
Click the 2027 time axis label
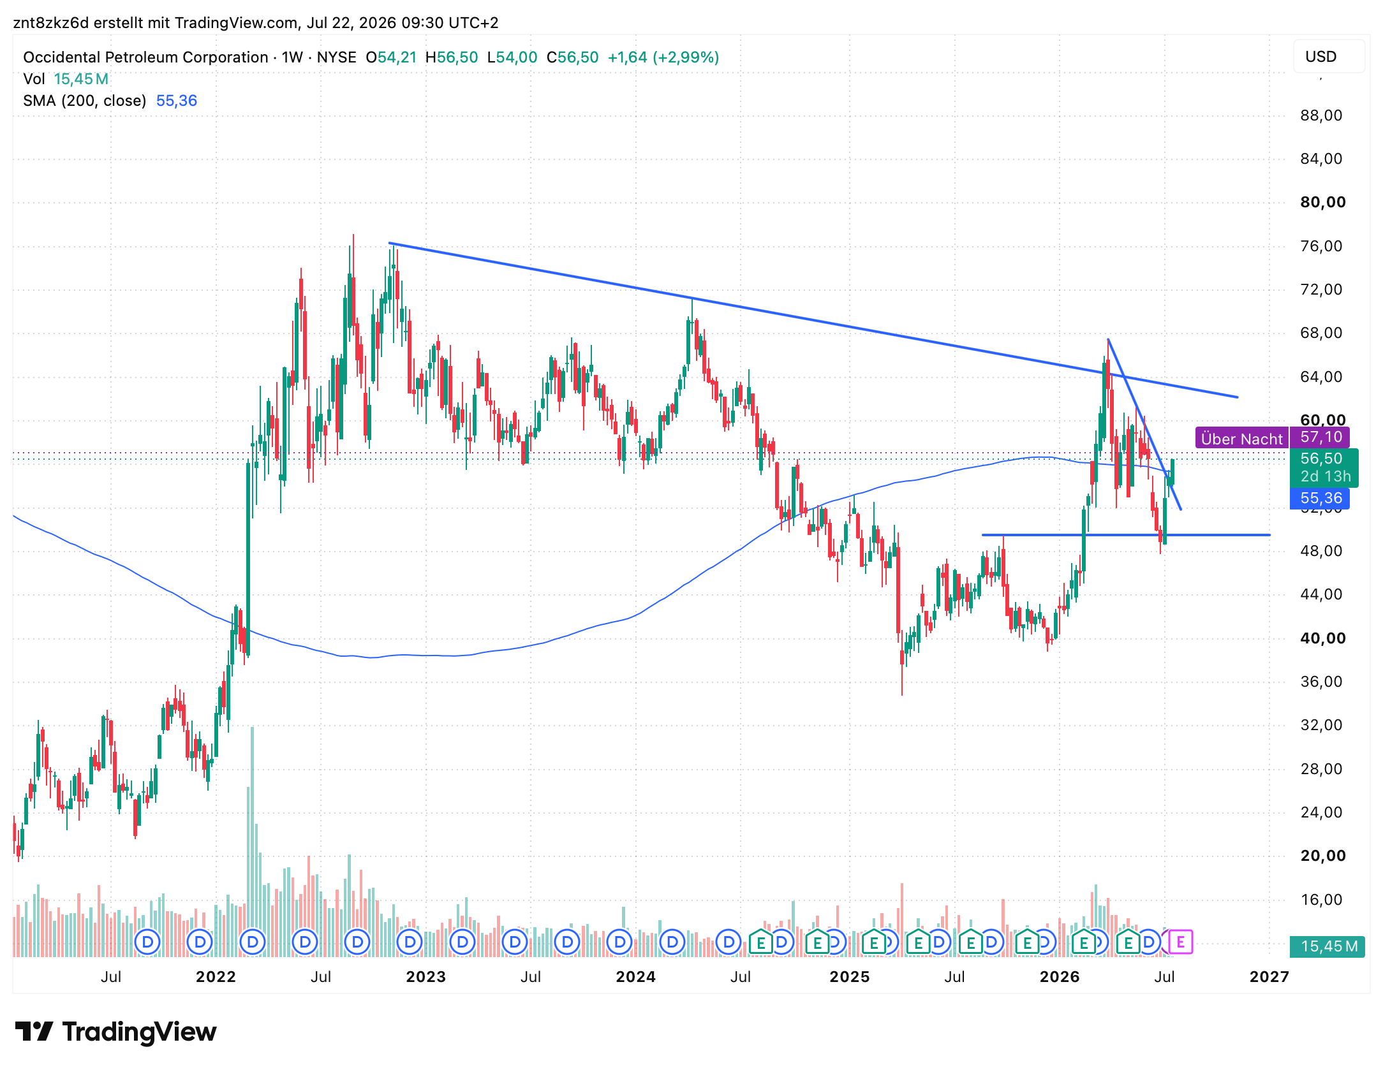tap(1269, 977)
